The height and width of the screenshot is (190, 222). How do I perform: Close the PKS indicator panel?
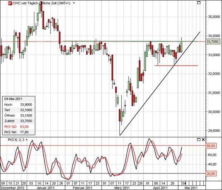[x=203, y=139]
